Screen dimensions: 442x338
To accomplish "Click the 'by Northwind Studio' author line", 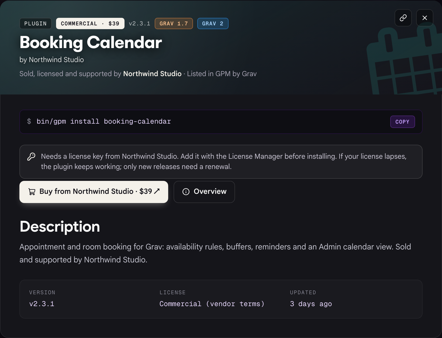I will pyautogui.click(x=51, y=60).
